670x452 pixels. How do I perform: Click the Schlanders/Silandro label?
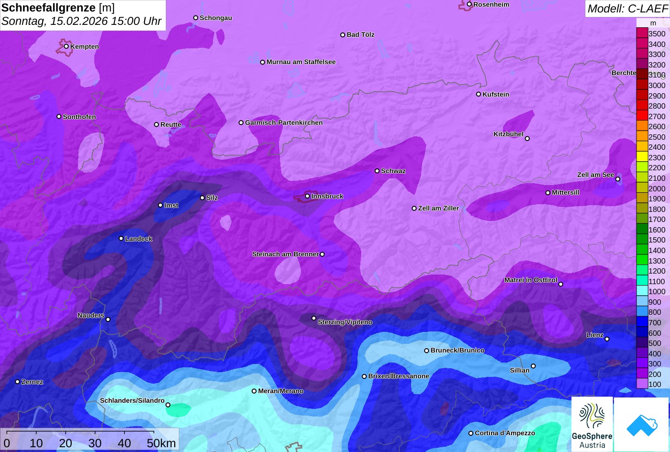(x=132, y=401)
